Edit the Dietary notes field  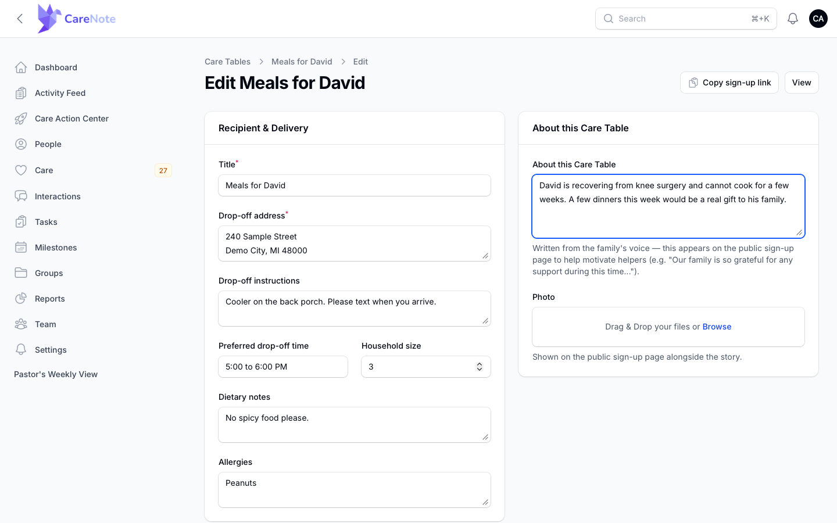(x=355, y=425)
